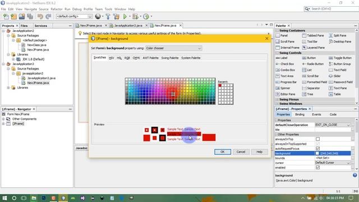
Task: Collapse the JavaApplication2 project node
Action: tap(3, 31)
